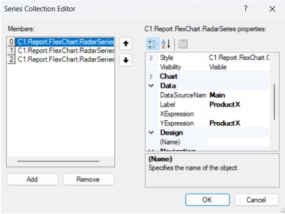Move selected series down with arrow button

point(126,60)
